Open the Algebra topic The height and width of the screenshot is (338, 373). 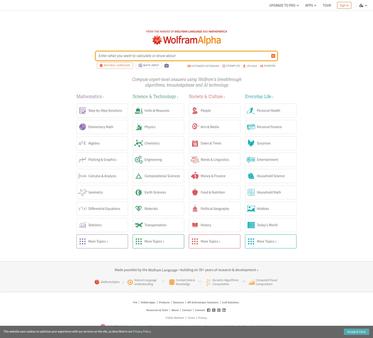[102, 143]
